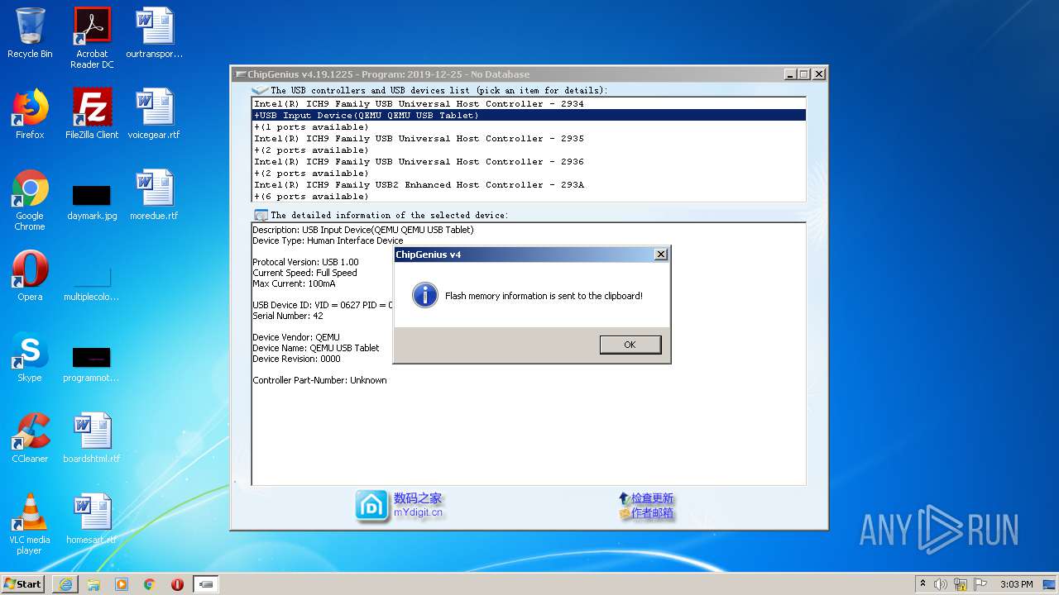Launch Skype desktop shortcut

(30, 357)
